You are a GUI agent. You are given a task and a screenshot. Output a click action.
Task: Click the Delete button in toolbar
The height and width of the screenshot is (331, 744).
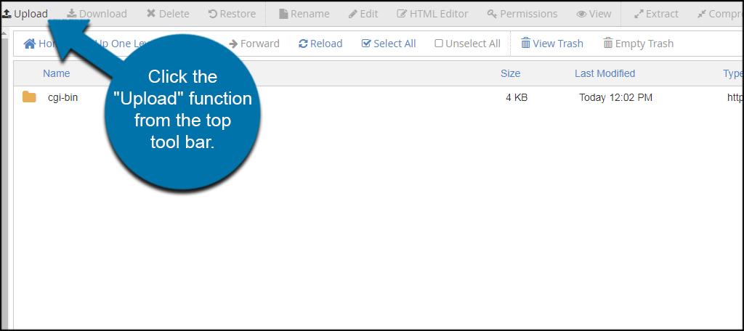(x=168, y=15)
